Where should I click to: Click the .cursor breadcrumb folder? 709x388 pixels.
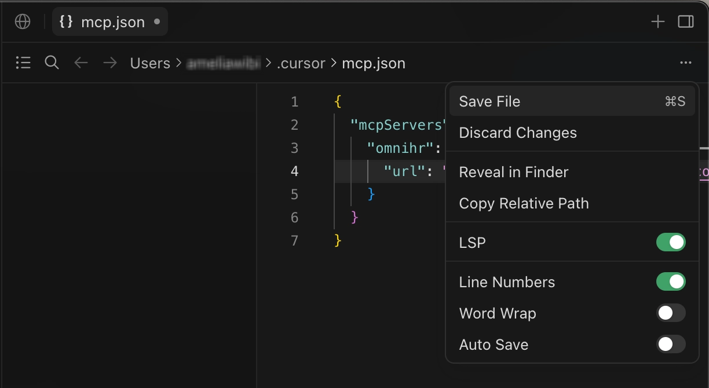pyautogui.click(x=301, y=63)
